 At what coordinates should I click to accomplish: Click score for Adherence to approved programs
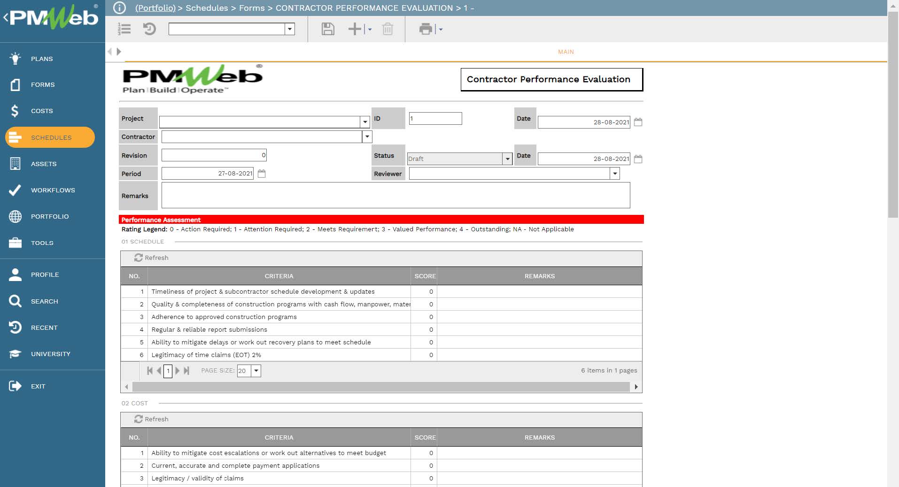click(424, 317)
